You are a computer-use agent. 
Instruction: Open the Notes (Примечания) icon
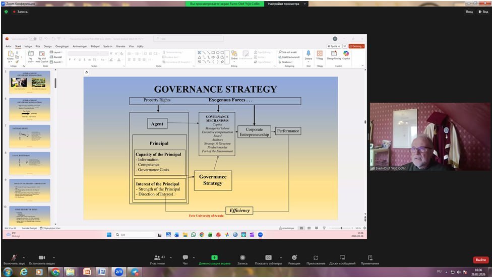[370, 257]
